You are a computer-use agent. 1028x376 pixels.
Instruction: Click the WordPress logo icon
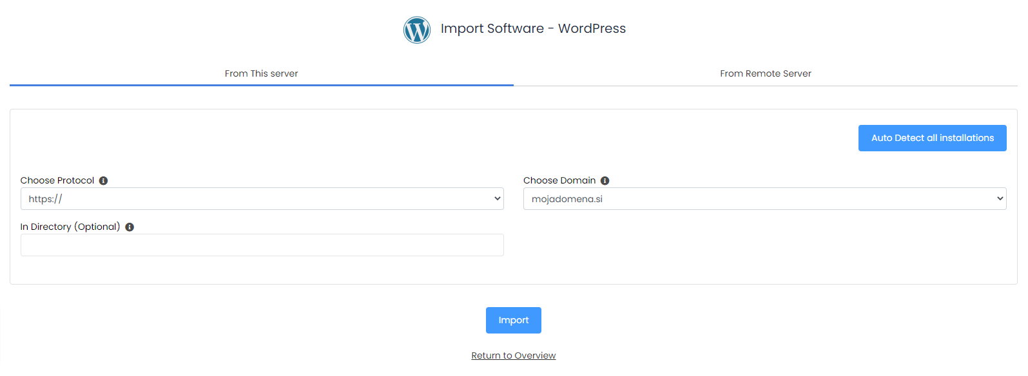pos(417,30)
